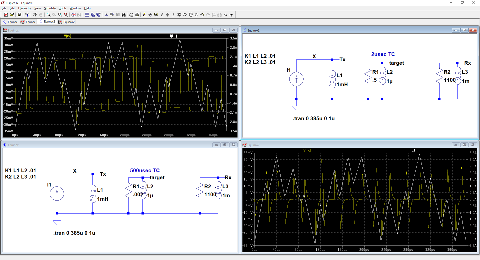Click the Zoom In magnifier icon
Viewport: 480px width, 260px height.
point(48,15)
